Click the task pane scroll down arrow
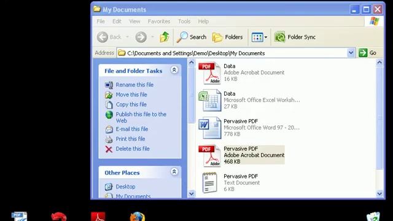Image resolution: width=393 pixels, height=221 pixels. 192,194
